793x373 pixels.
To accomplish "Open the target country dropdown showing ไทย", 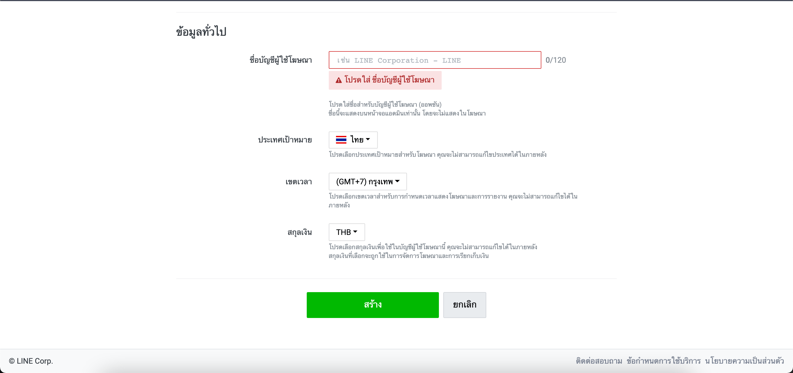I will 353,140.
